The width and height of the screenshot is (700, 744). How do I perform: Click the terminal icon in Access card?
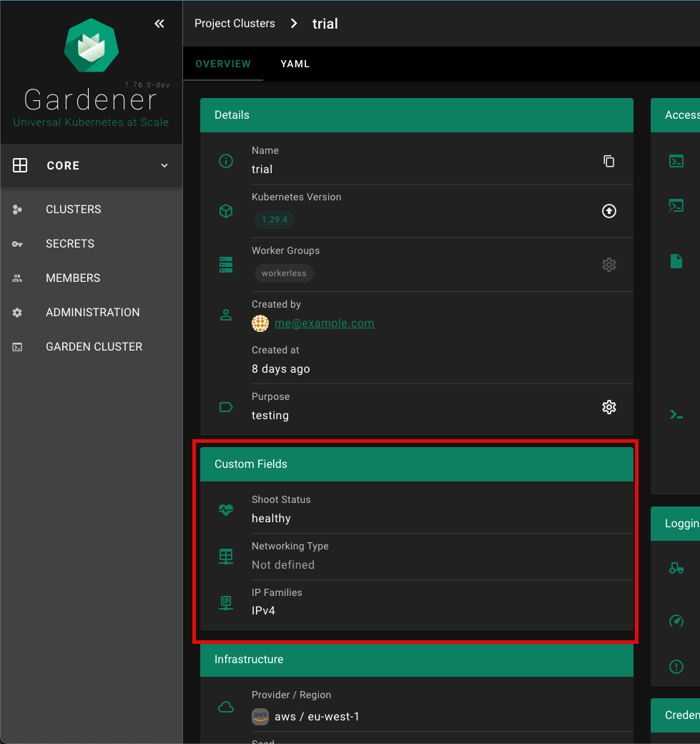pyautogui.click(x=676, y=161)
